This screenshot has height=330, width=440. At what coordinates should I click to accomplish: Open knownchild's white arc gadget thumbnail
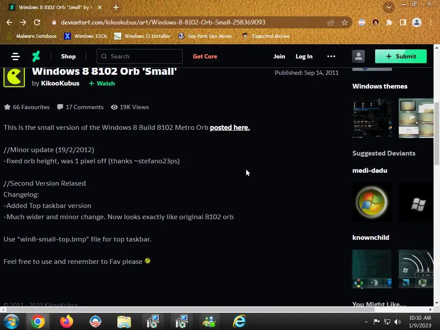416,269
